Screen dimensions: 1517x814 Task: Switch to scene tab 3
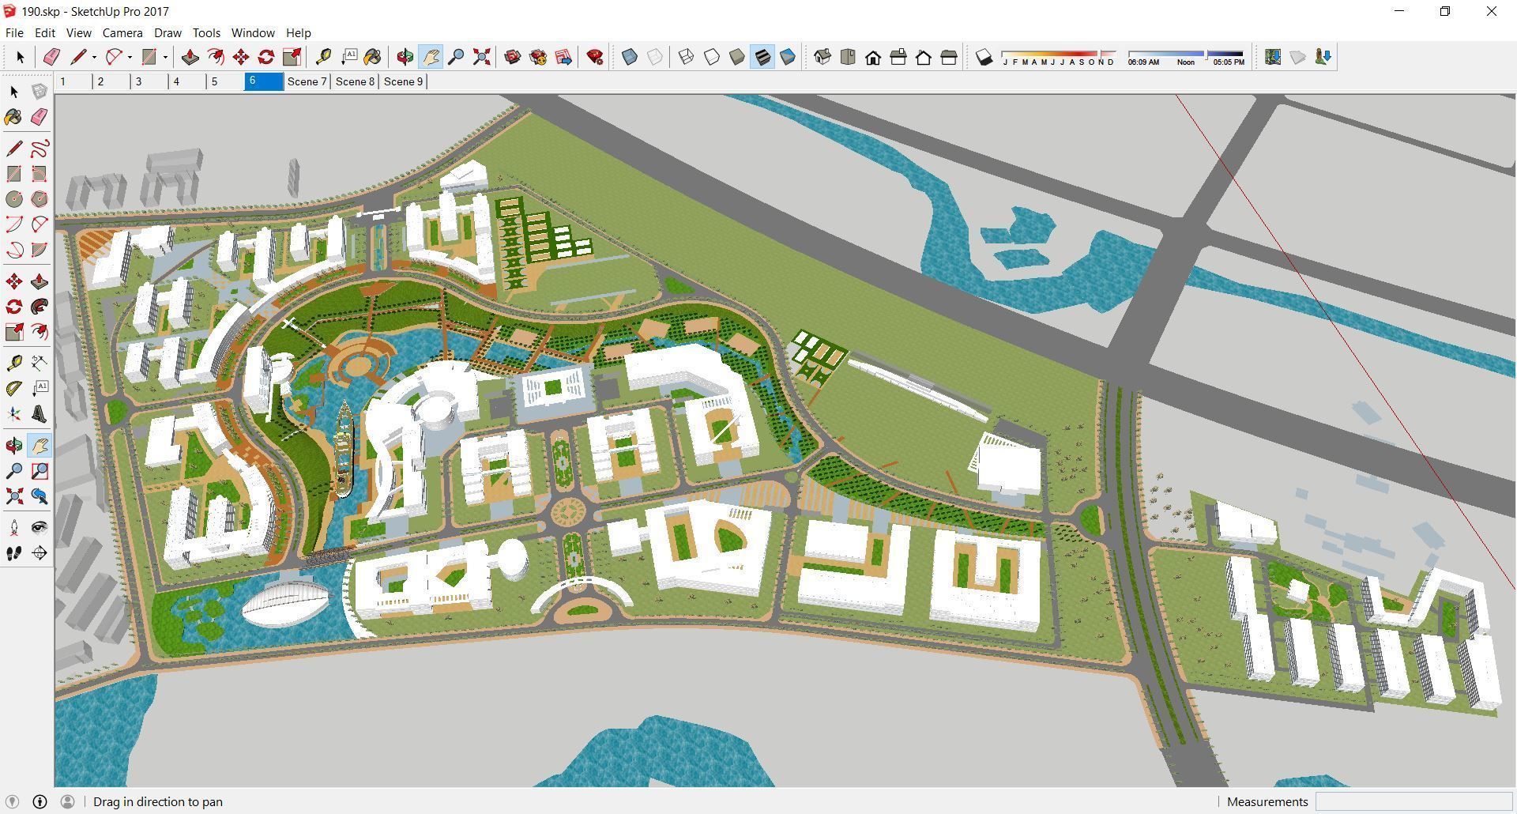pos(149,81)
